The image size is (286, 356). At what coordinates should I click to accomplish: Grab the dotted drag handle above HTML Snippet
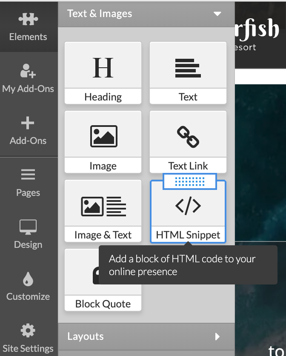[190, 181]
